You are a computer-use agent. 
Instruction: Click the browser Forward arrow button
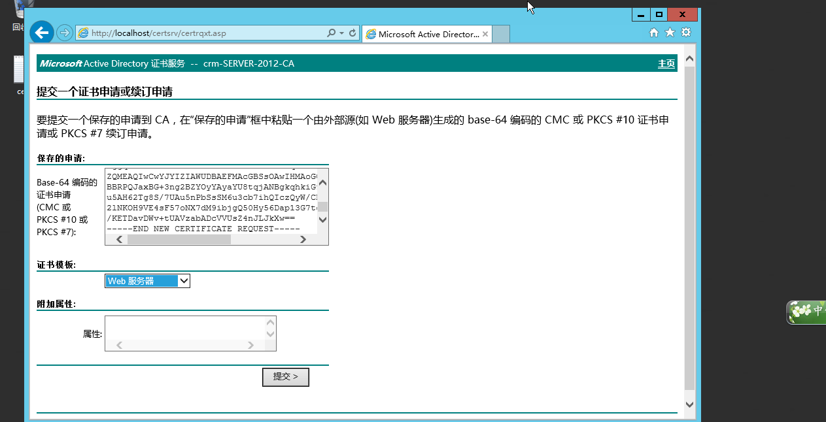click(64, 33)
